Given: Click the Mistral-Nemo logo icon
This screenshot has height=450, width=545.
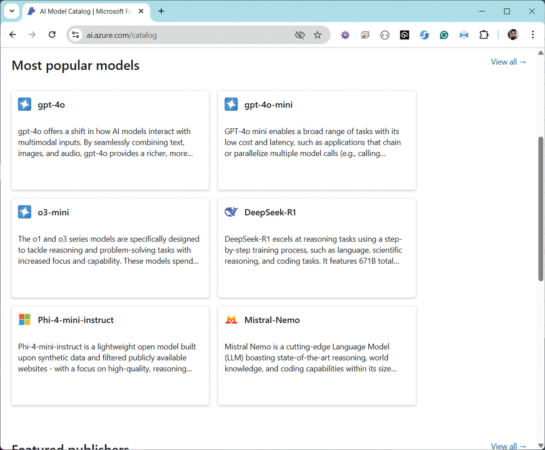Looking at the screenshot, I should pos(231,320).
